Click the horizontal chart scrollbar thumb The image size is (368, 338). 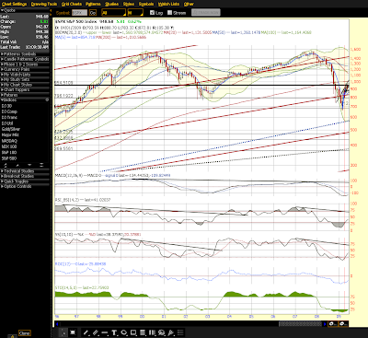tap(300, 324)
